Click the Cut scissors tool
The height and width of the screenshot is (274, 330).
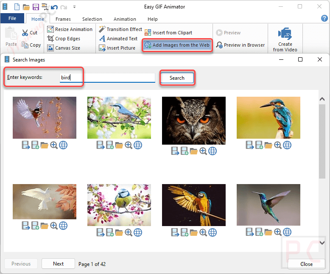coord(29,33)
